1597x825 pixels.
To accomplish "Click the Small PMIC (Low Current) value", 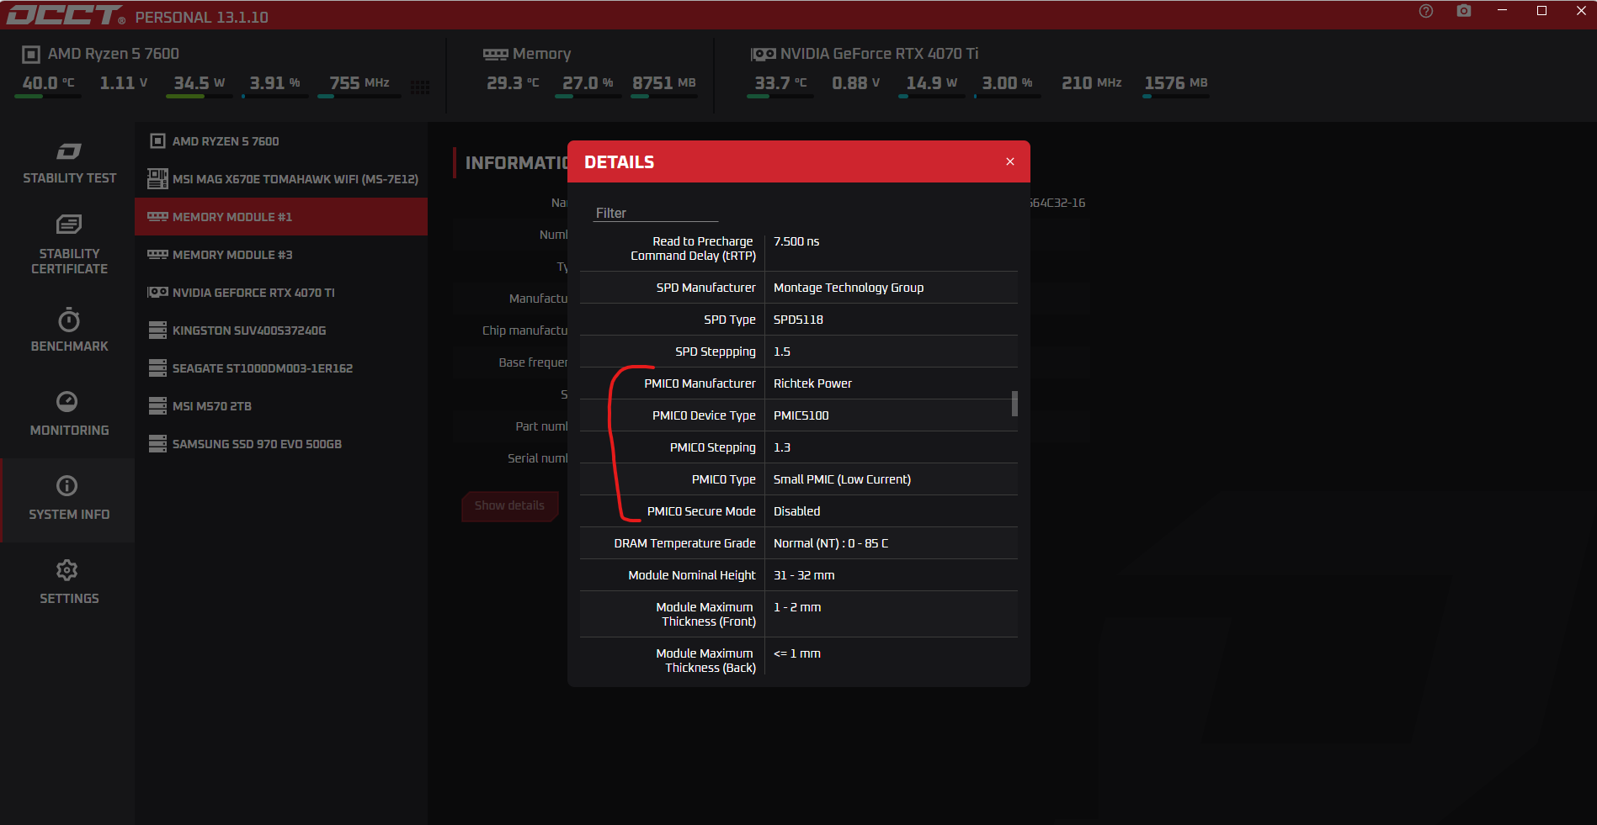I will (842, 479).
